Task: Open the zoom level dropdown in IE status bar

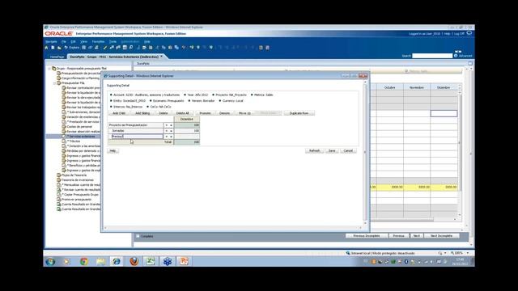Action: click(x=468, y=253)
